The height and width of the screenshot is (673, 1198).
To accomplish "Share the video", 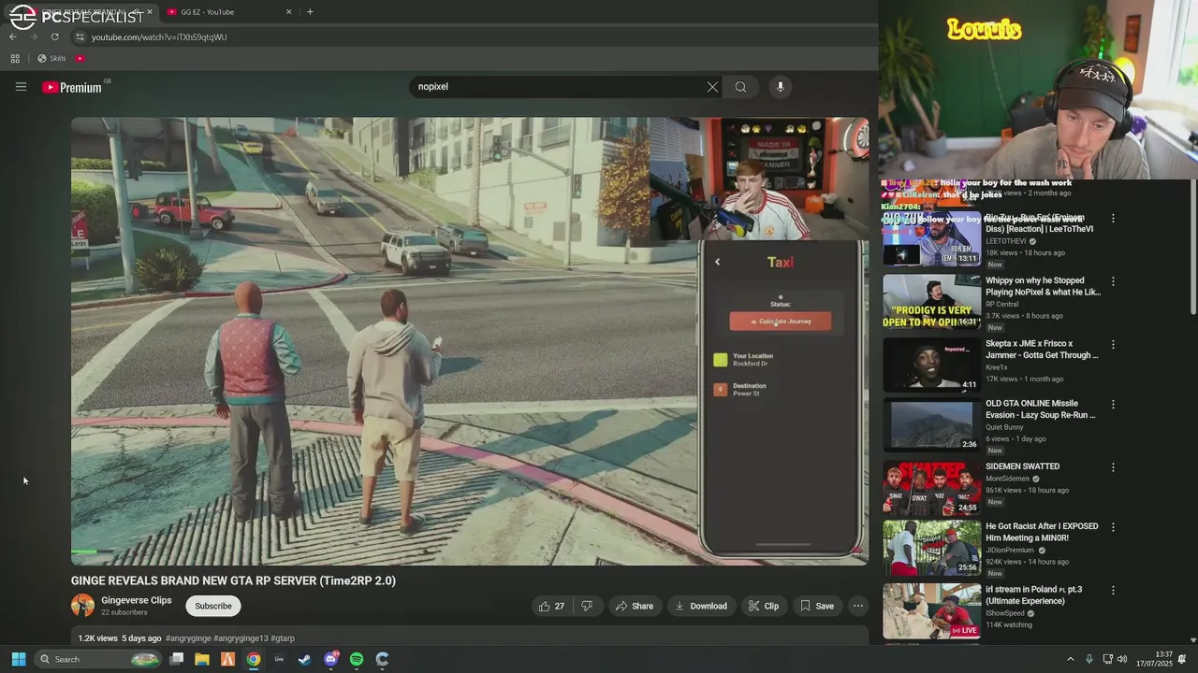I will tap(634, 606).
